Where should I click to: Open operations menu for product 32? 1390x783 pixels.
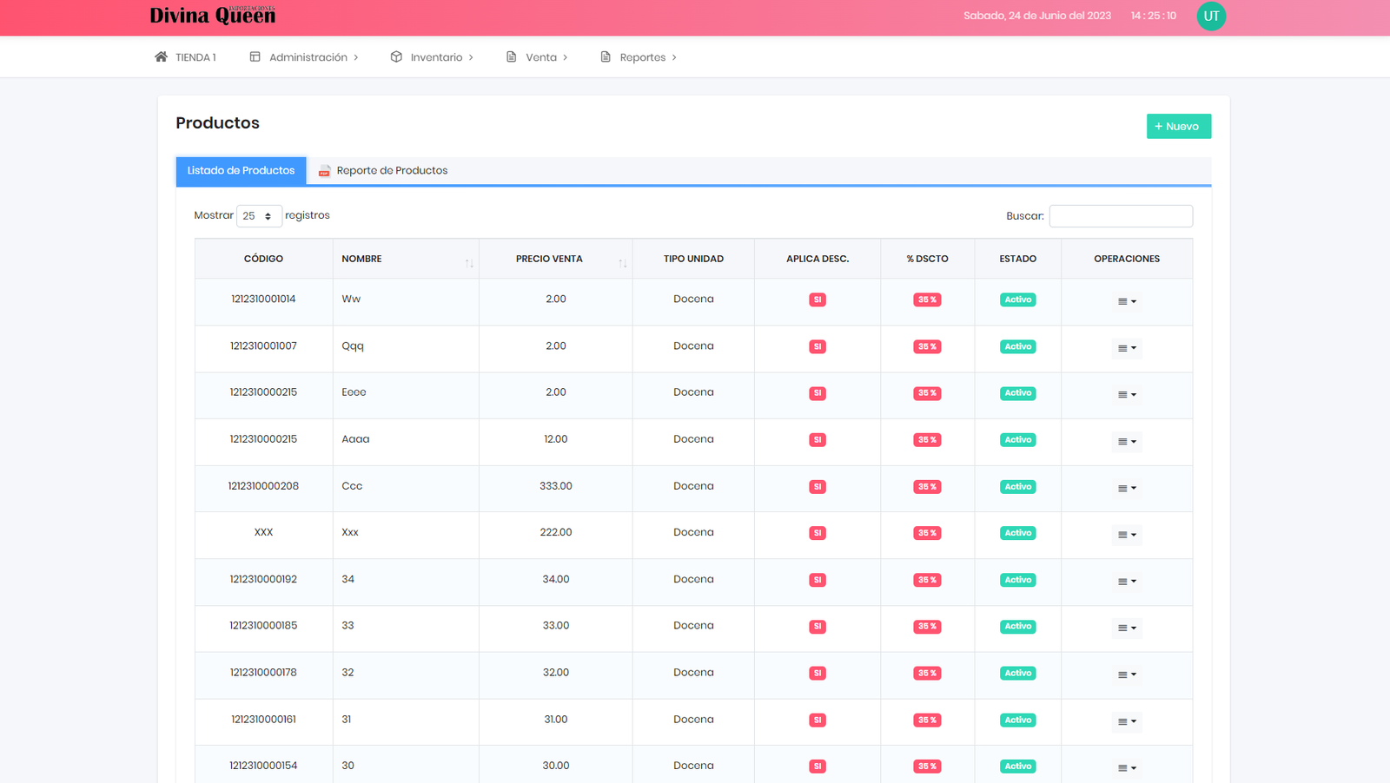click(x=1127, y=674)
